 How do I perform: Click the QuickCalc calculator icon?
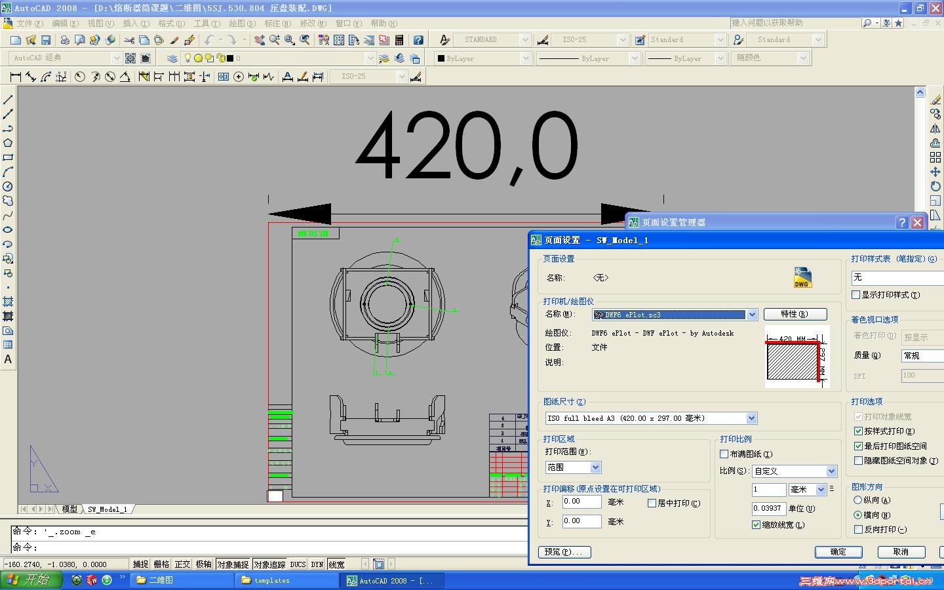399,40
